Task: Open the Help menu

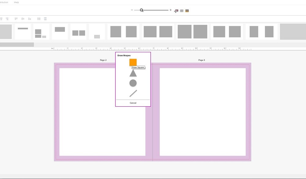Action: (x=17, y=2)
